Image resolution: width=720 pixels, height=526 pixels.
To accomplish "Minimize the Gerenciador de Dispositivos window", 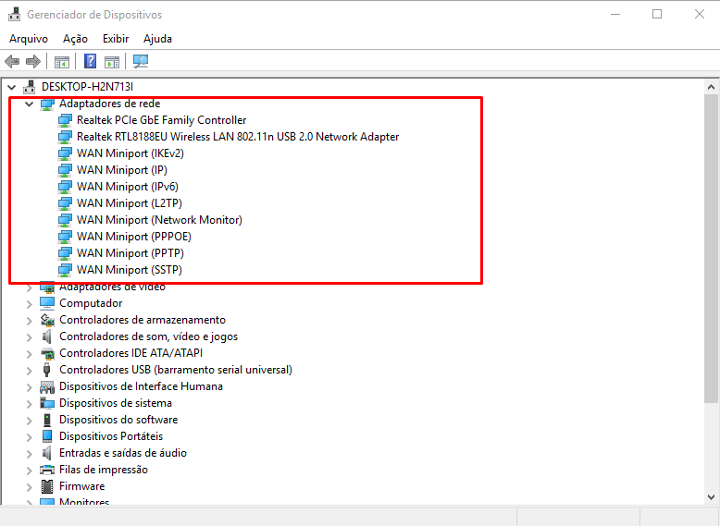I will pyautogui.click(x=615, y=14).
